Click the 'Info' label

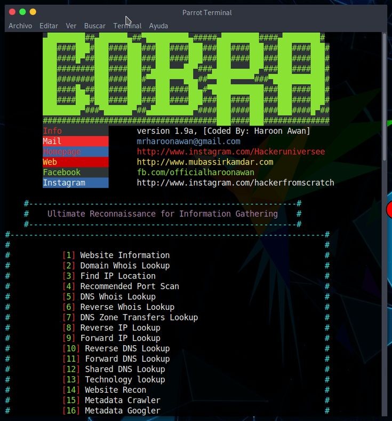52,131
